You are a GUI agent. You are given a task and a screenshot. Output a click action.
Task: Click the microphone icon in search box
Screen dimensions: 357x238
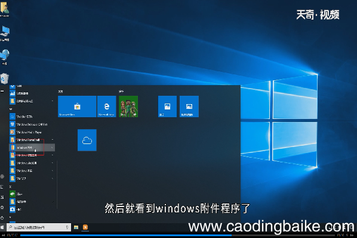click(x=67, y=227)
